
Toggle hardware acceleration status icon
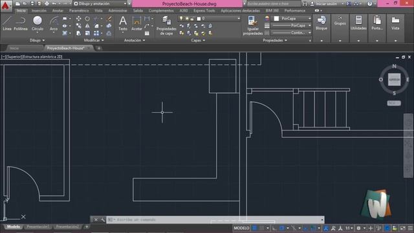tap(387, 228)
